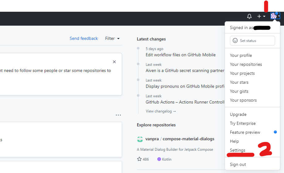Open the notifications bell icon
Viewport: 284px width, 173px height.
pos(249,16)
